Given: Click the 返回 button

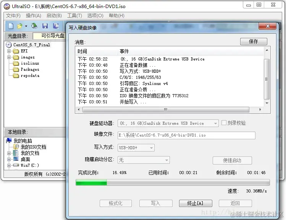Looking at the screenshot, I should [x=235, y=203].
